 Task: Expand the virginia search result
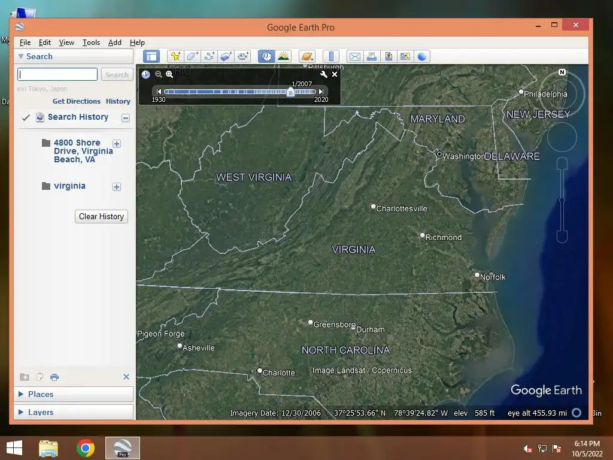(117, 187)
